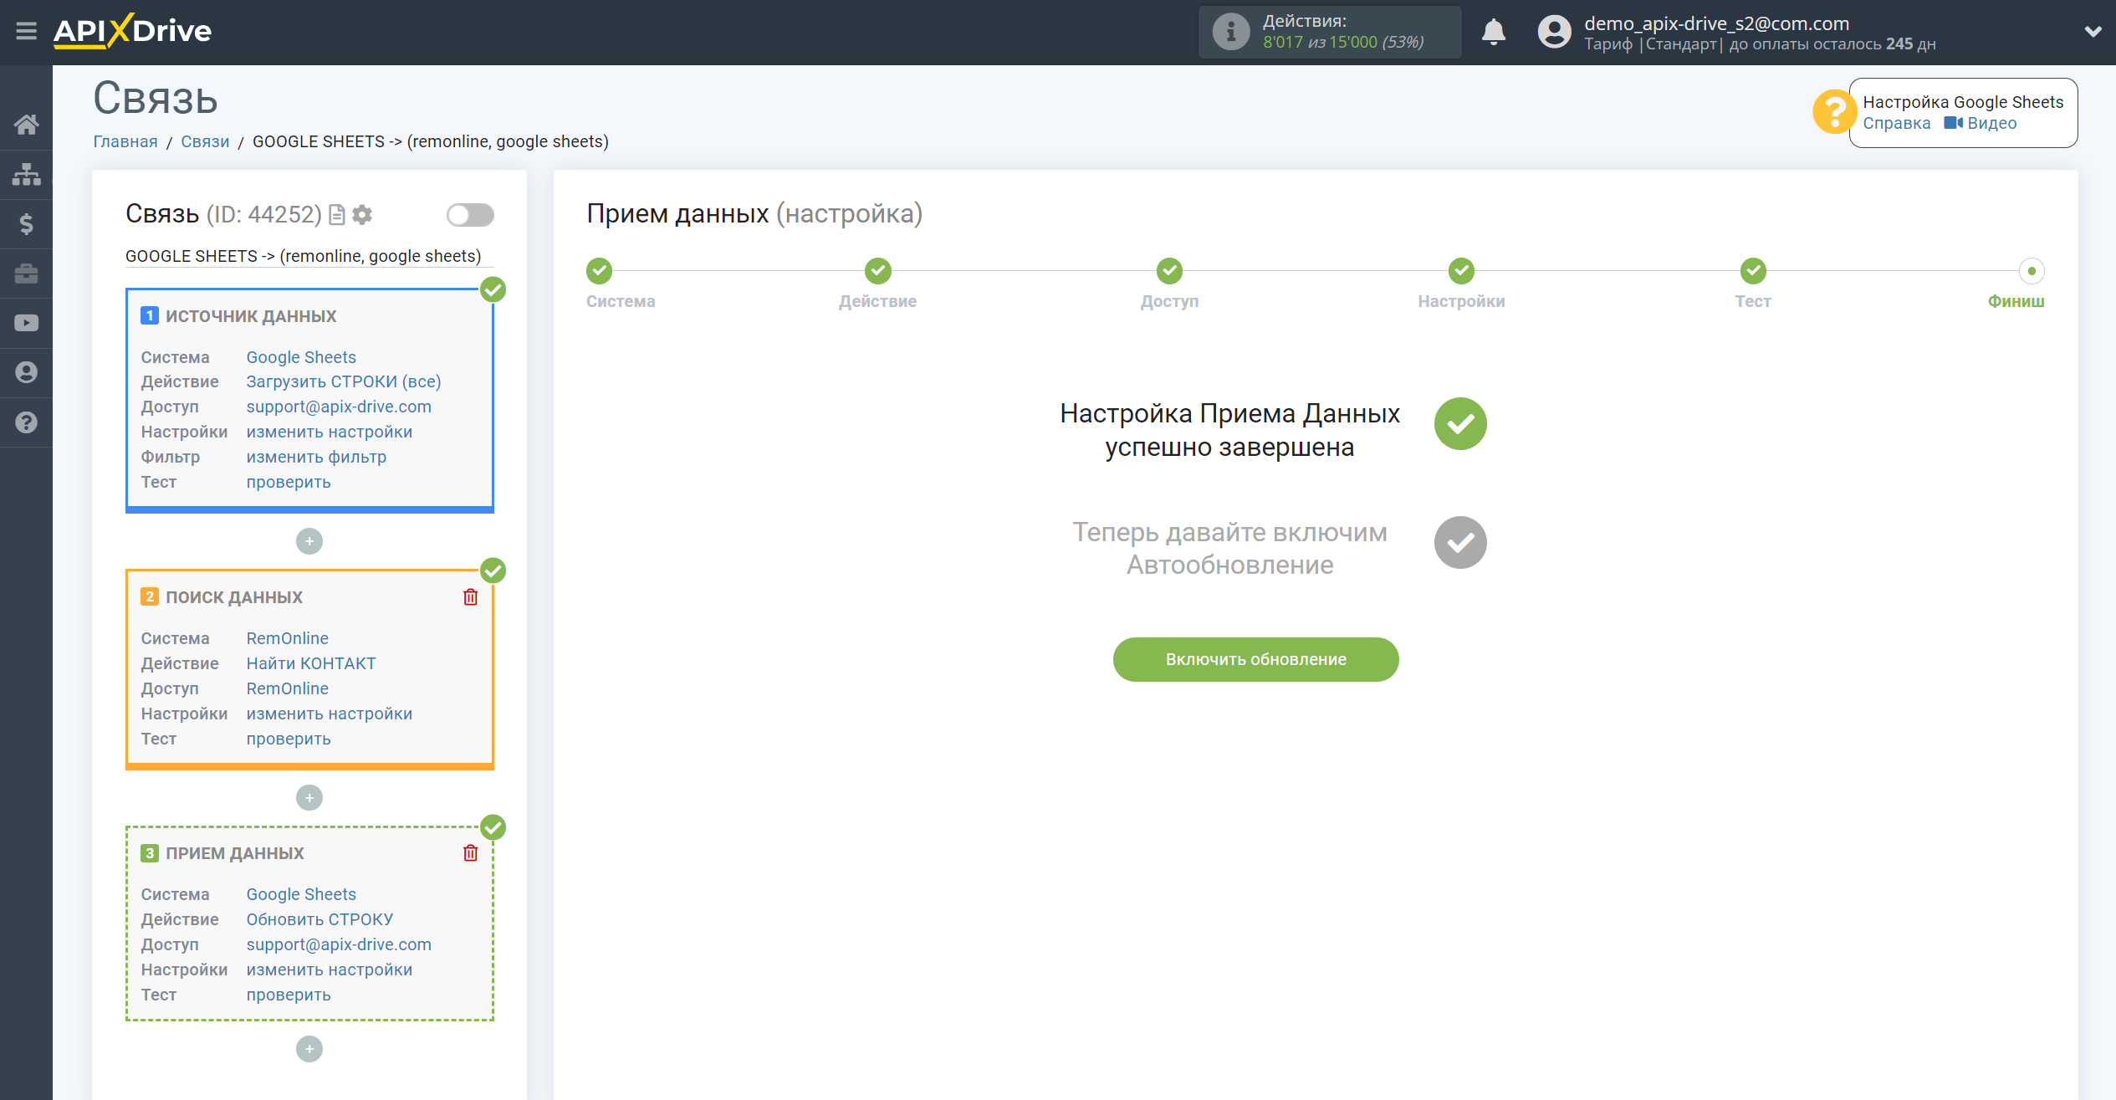2116x1100 pixels.
Task: Open the notifications bell
Action: click(1493, 32)
